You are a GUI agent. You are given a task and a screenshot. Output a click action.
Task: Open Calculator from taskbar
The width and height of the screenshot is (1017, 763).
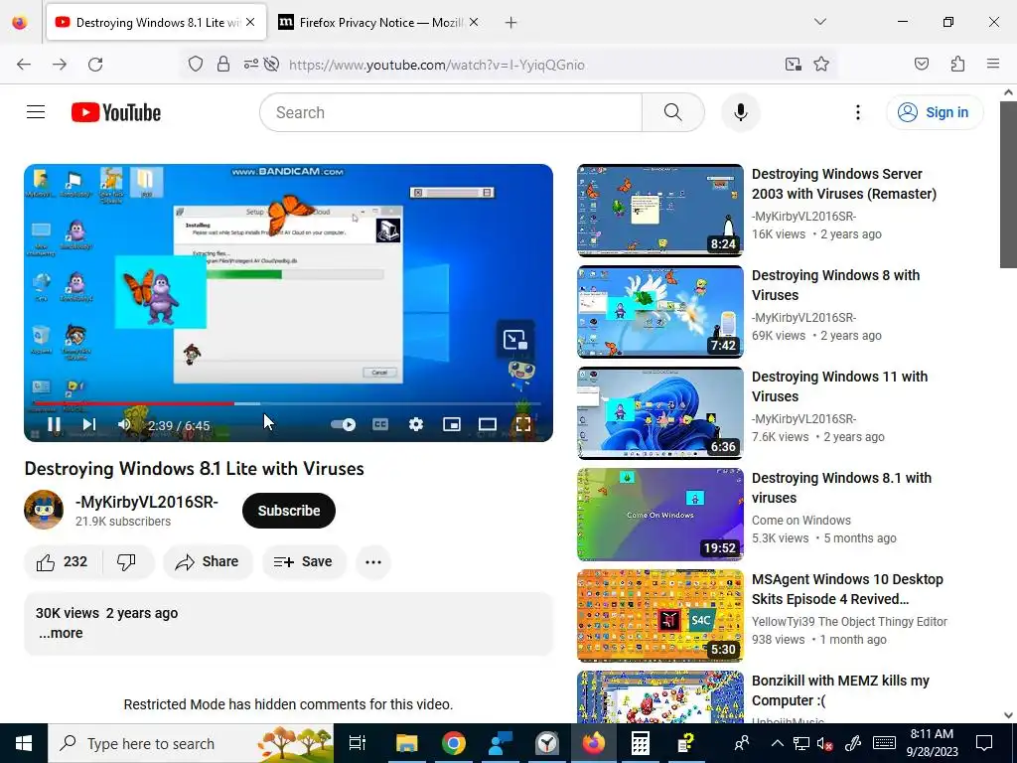click(641, 743)
